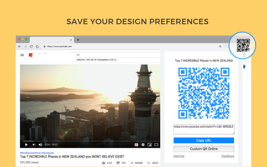Go to the browser home icon
This screenshot has height=167, width=267.
coord(37,46)
